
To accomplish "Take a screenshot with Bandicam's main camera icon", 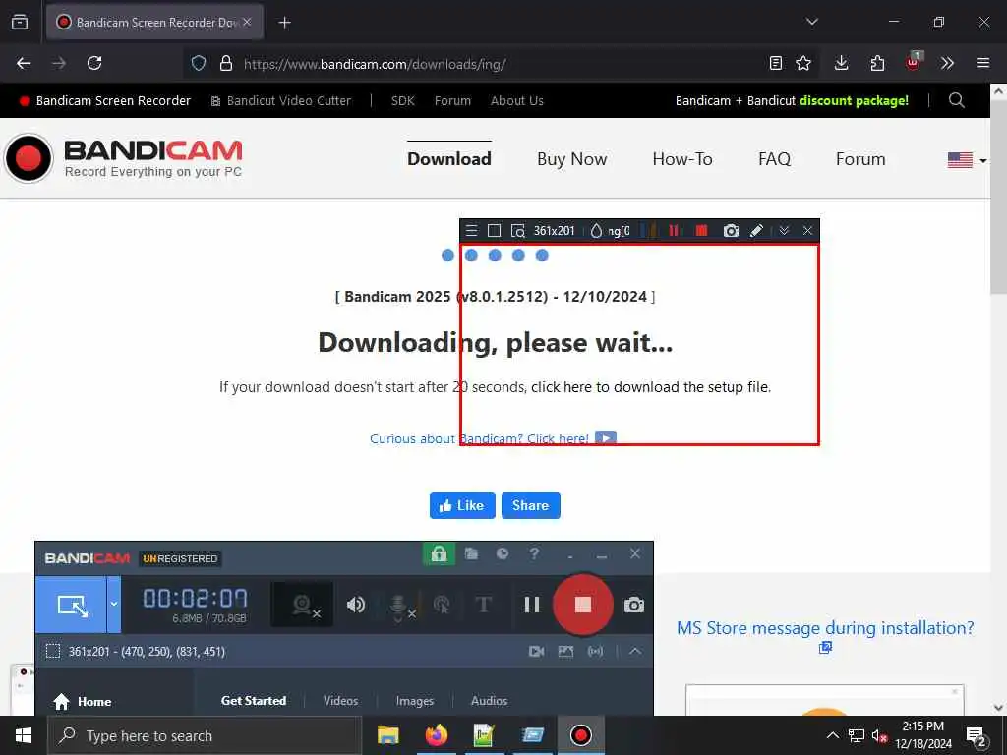I will 634,605.
